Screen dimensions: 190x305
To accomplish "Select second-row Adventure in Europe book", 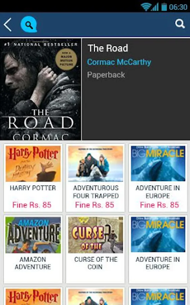I will coord(158,249).
